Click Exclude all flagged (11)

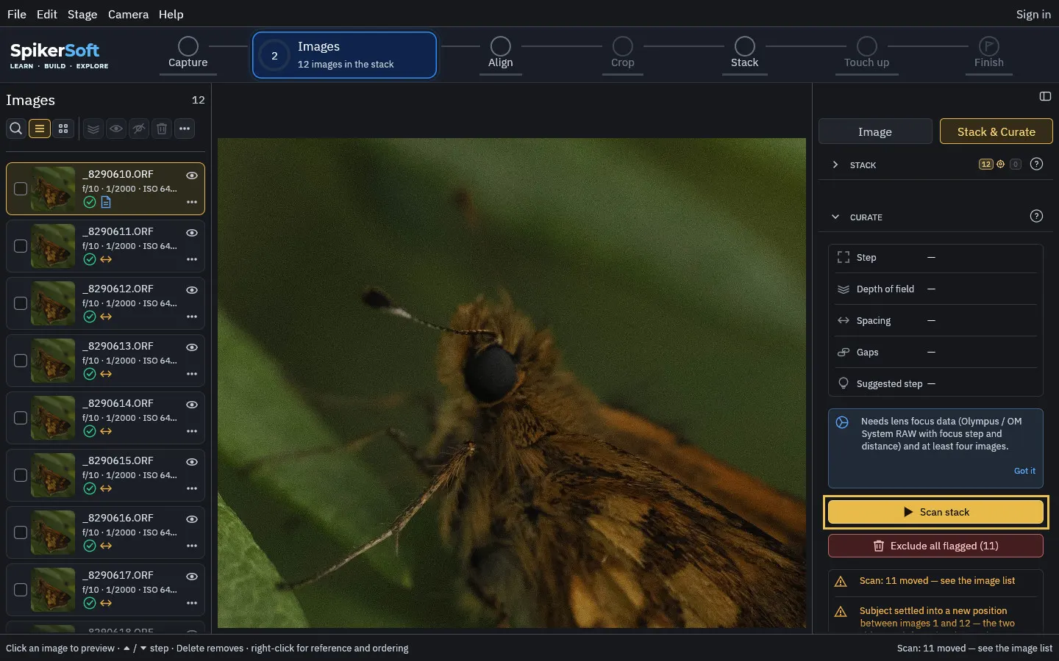point(936,546)
